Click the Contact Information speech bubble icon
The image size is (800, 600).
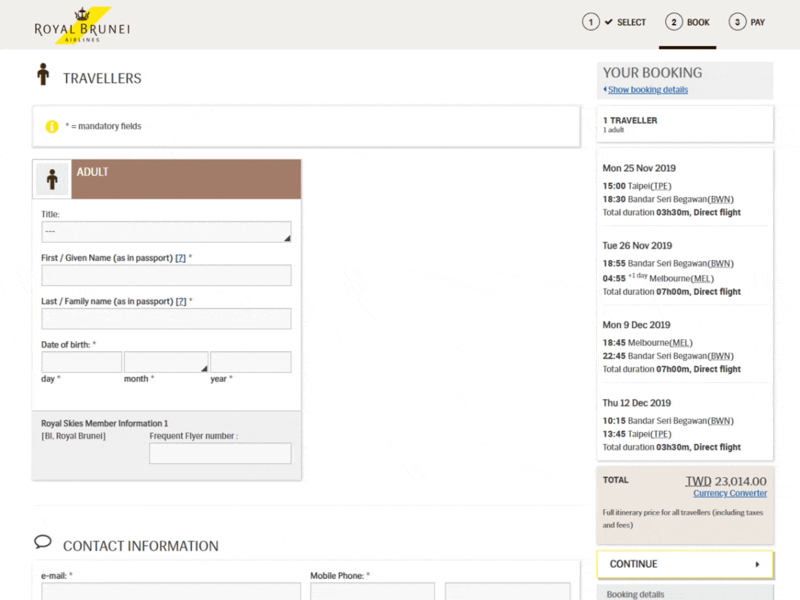pos(43,541)
